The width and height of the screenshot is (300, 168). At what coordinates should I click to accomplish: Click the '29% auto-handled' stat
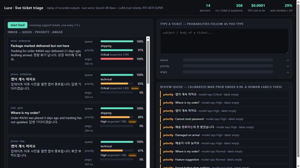(281, 8)
